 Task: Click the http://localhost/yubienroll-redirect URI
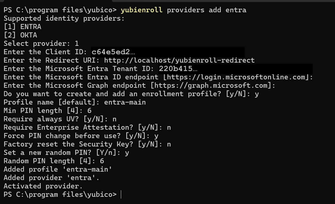[179, 61]
